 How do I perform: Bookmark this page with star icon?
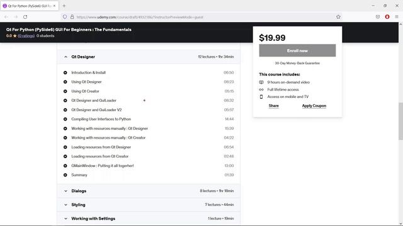point(338,17)
